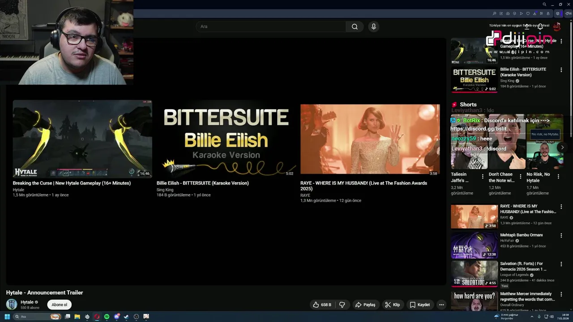
Task: Open the YouTube account avatar
Action: [x=557, y=26]
